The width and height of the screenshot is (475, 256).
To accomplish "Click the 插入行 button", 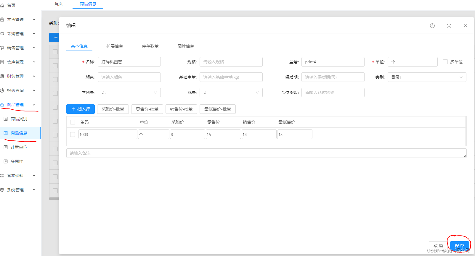I will pyautogui.click(x=81, y=109).
